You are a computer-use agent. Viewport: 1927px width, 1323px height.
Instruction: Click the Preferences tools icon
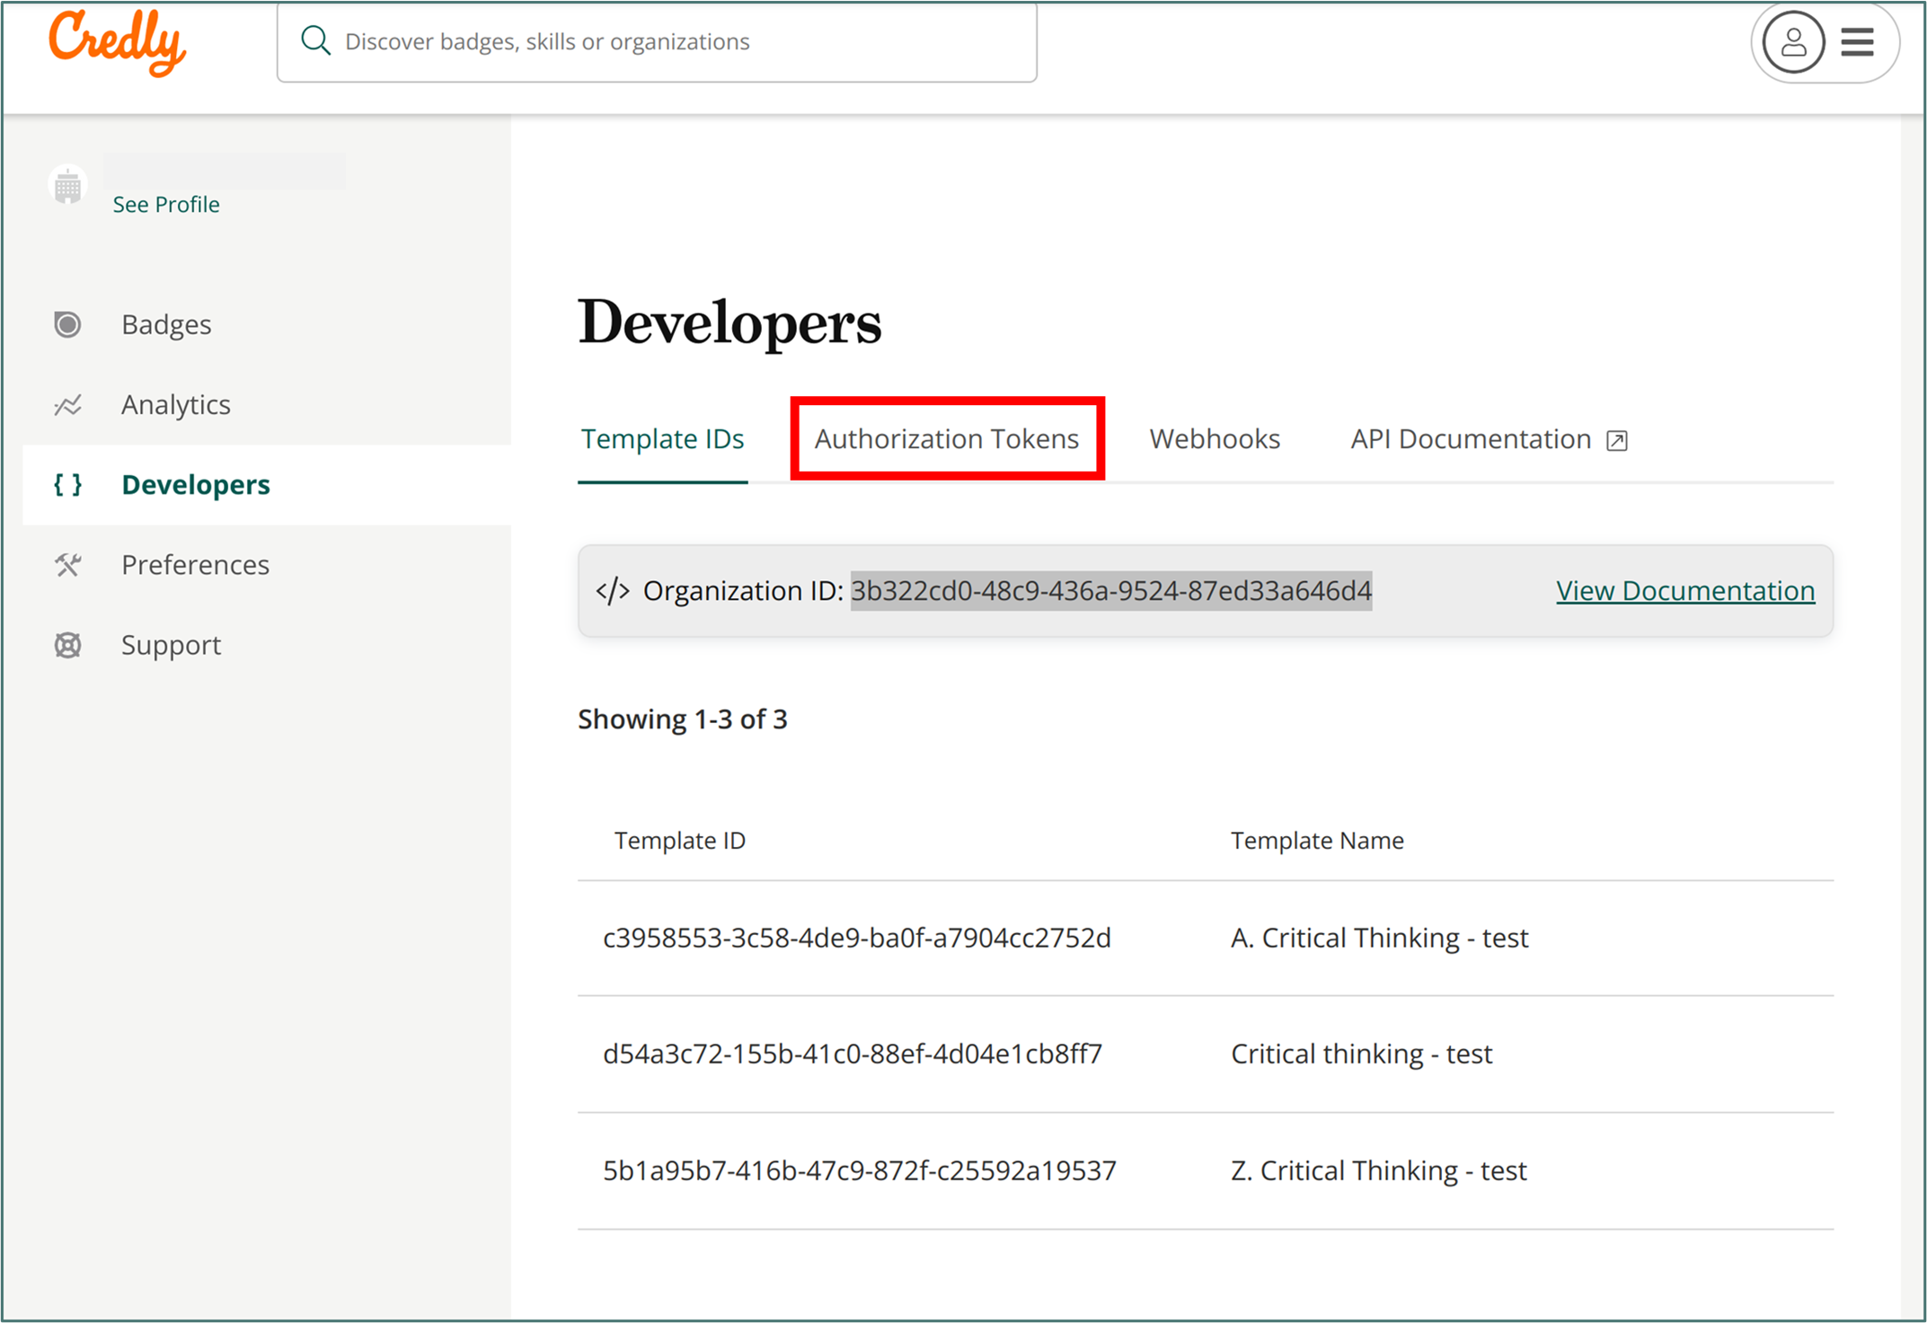tap(67, 565)
